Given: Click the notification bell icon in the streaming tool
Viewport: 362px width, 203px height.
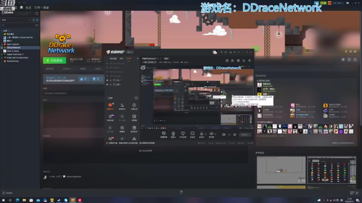Looking at the screenshot, I should click(243, 60).
